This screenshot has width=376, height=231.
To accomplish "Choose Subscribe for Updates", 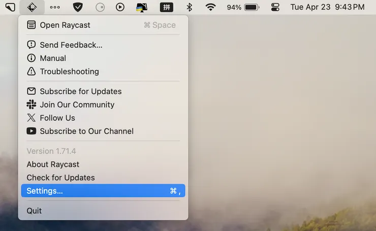I will [103, 91].
